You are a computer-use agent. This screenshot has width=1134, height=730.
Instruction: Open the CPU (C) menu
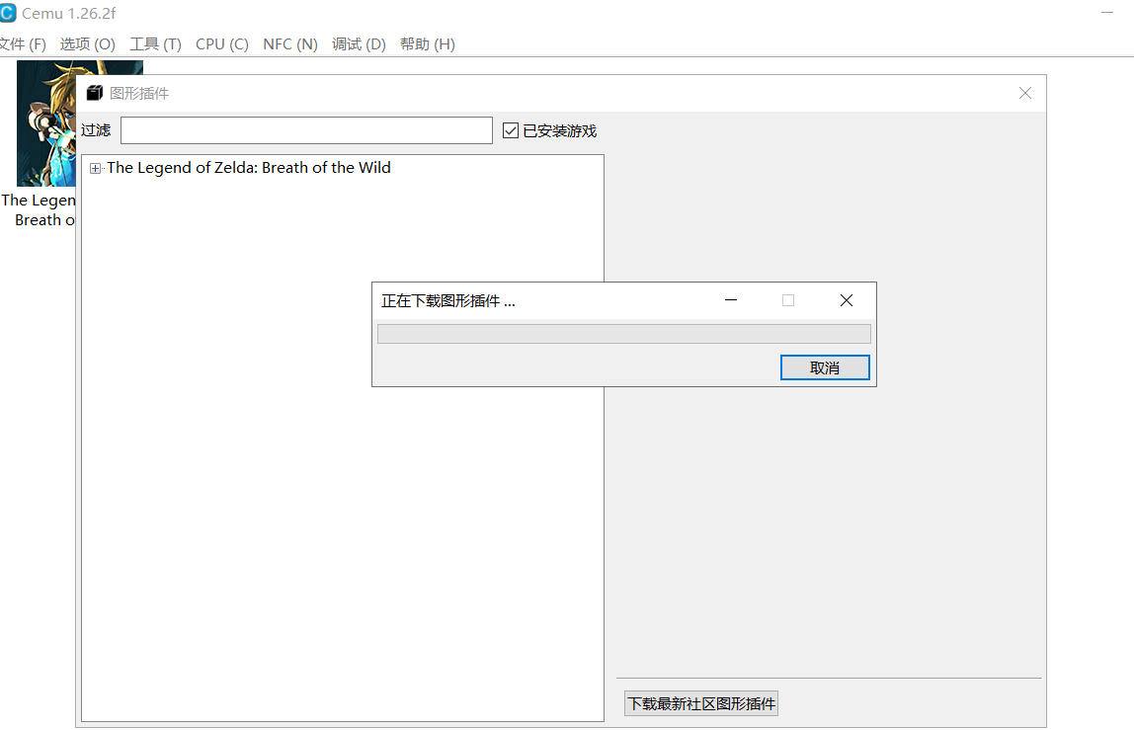tap(221, 44)
